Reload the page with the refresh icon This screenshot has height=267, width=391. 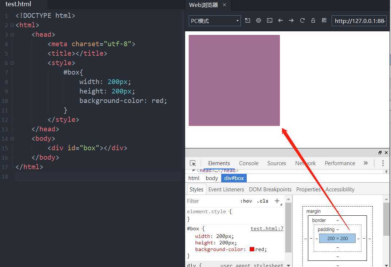pyautogui.click(x=302, y=20)
